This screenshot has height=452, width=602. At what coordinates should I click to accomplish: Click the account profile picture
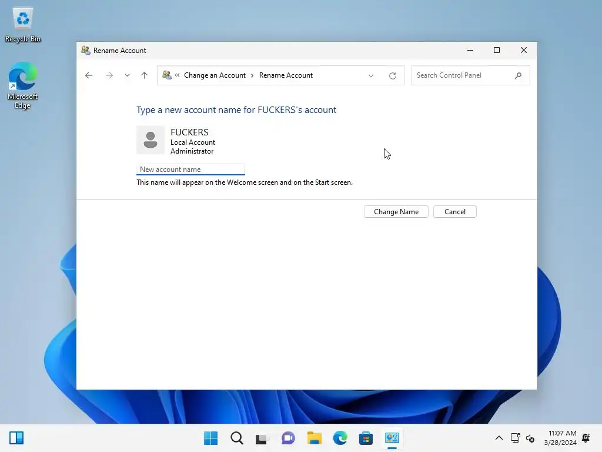coord(150,140)
